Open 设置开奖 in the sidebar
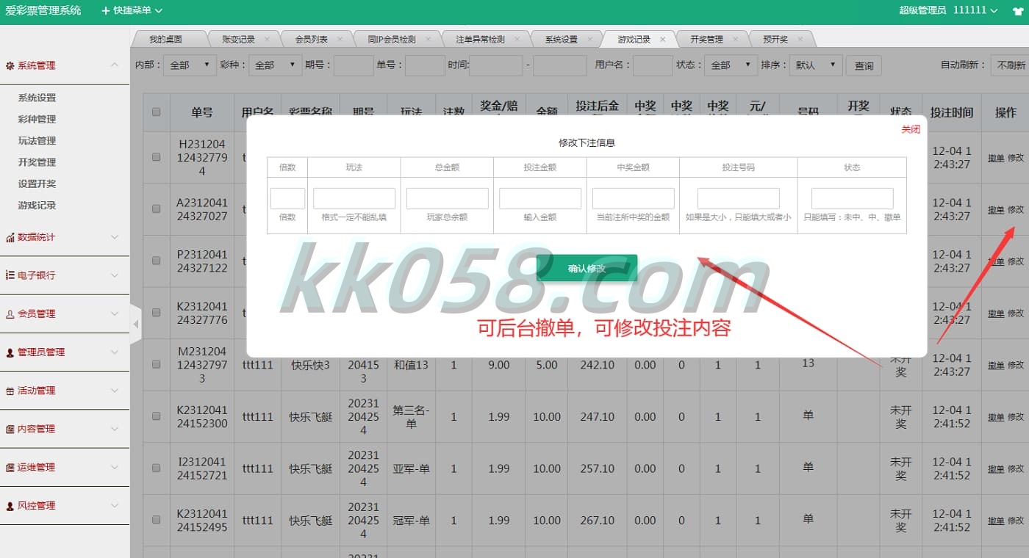This screenshot has height=558, width=1029. (37, 184)
